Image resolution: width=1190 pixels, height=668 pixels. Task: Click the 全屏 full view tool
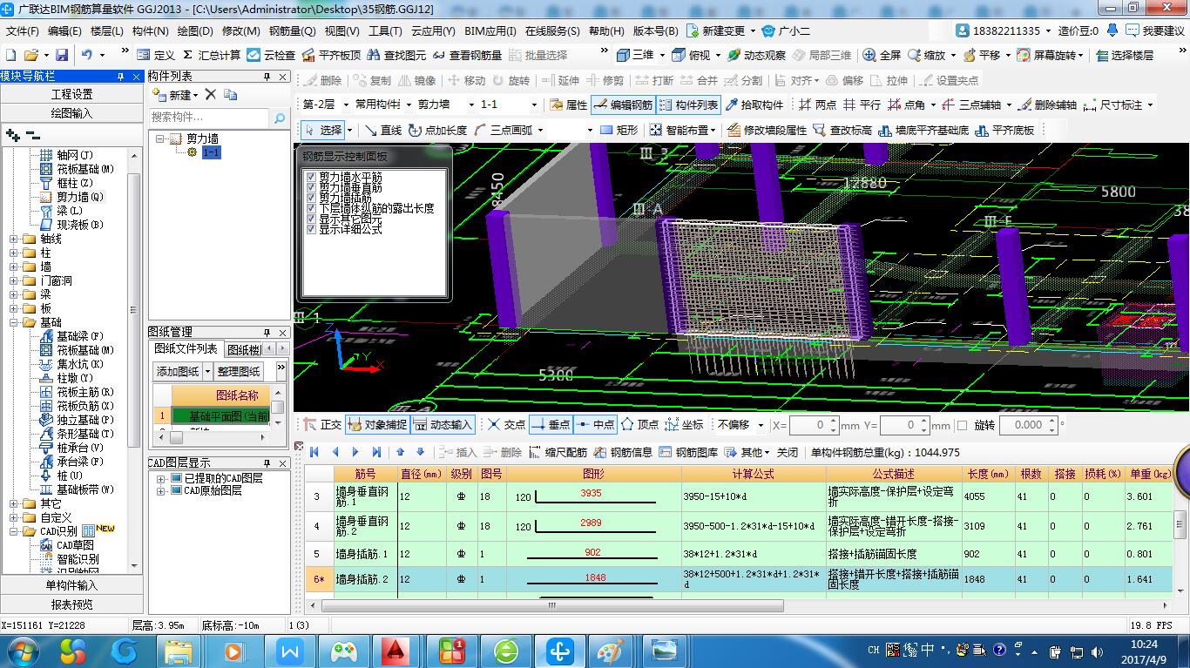click(882, 55)
